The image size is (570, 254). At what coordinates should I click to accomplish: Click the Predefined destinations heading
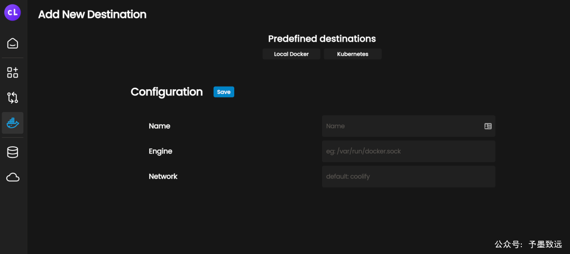pos(322,39)
